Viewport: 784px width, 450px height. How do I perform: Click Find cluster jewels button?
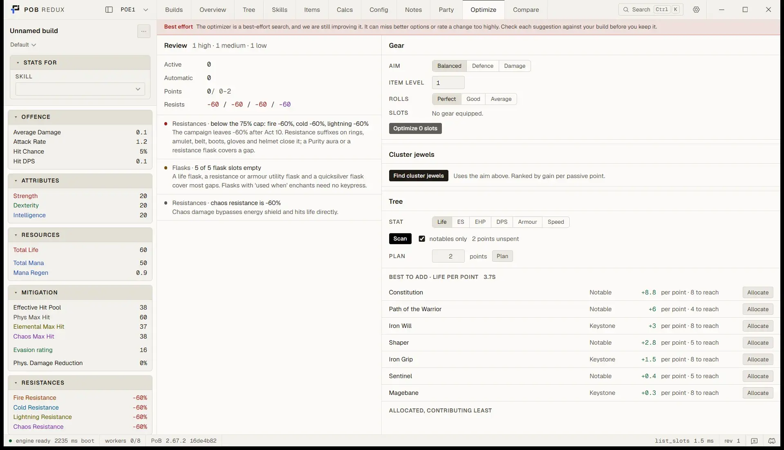point(418,176)
